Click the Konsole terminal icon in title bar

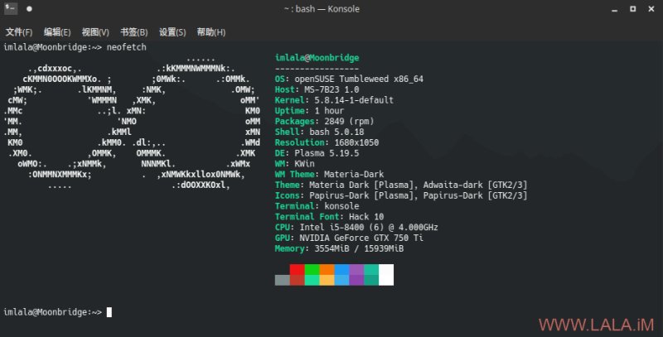(x=11, y=8)
